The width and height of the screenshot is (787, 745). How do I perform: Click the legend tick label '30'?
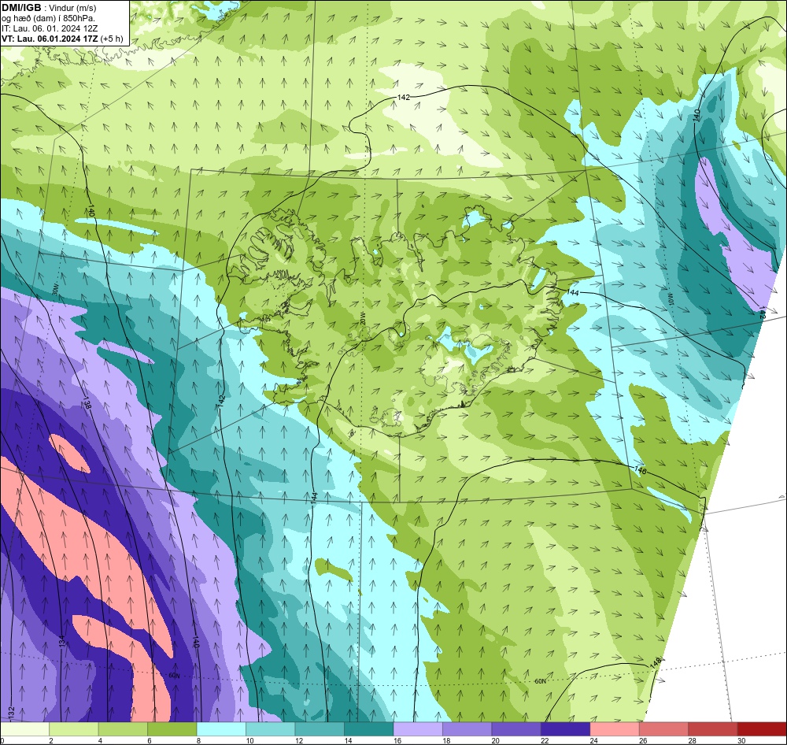(741, 740)
